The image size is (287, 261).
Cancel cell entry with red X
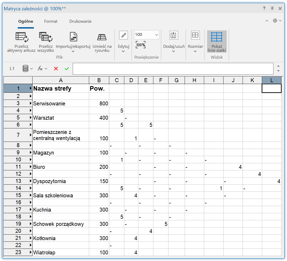tap(56, 69)
